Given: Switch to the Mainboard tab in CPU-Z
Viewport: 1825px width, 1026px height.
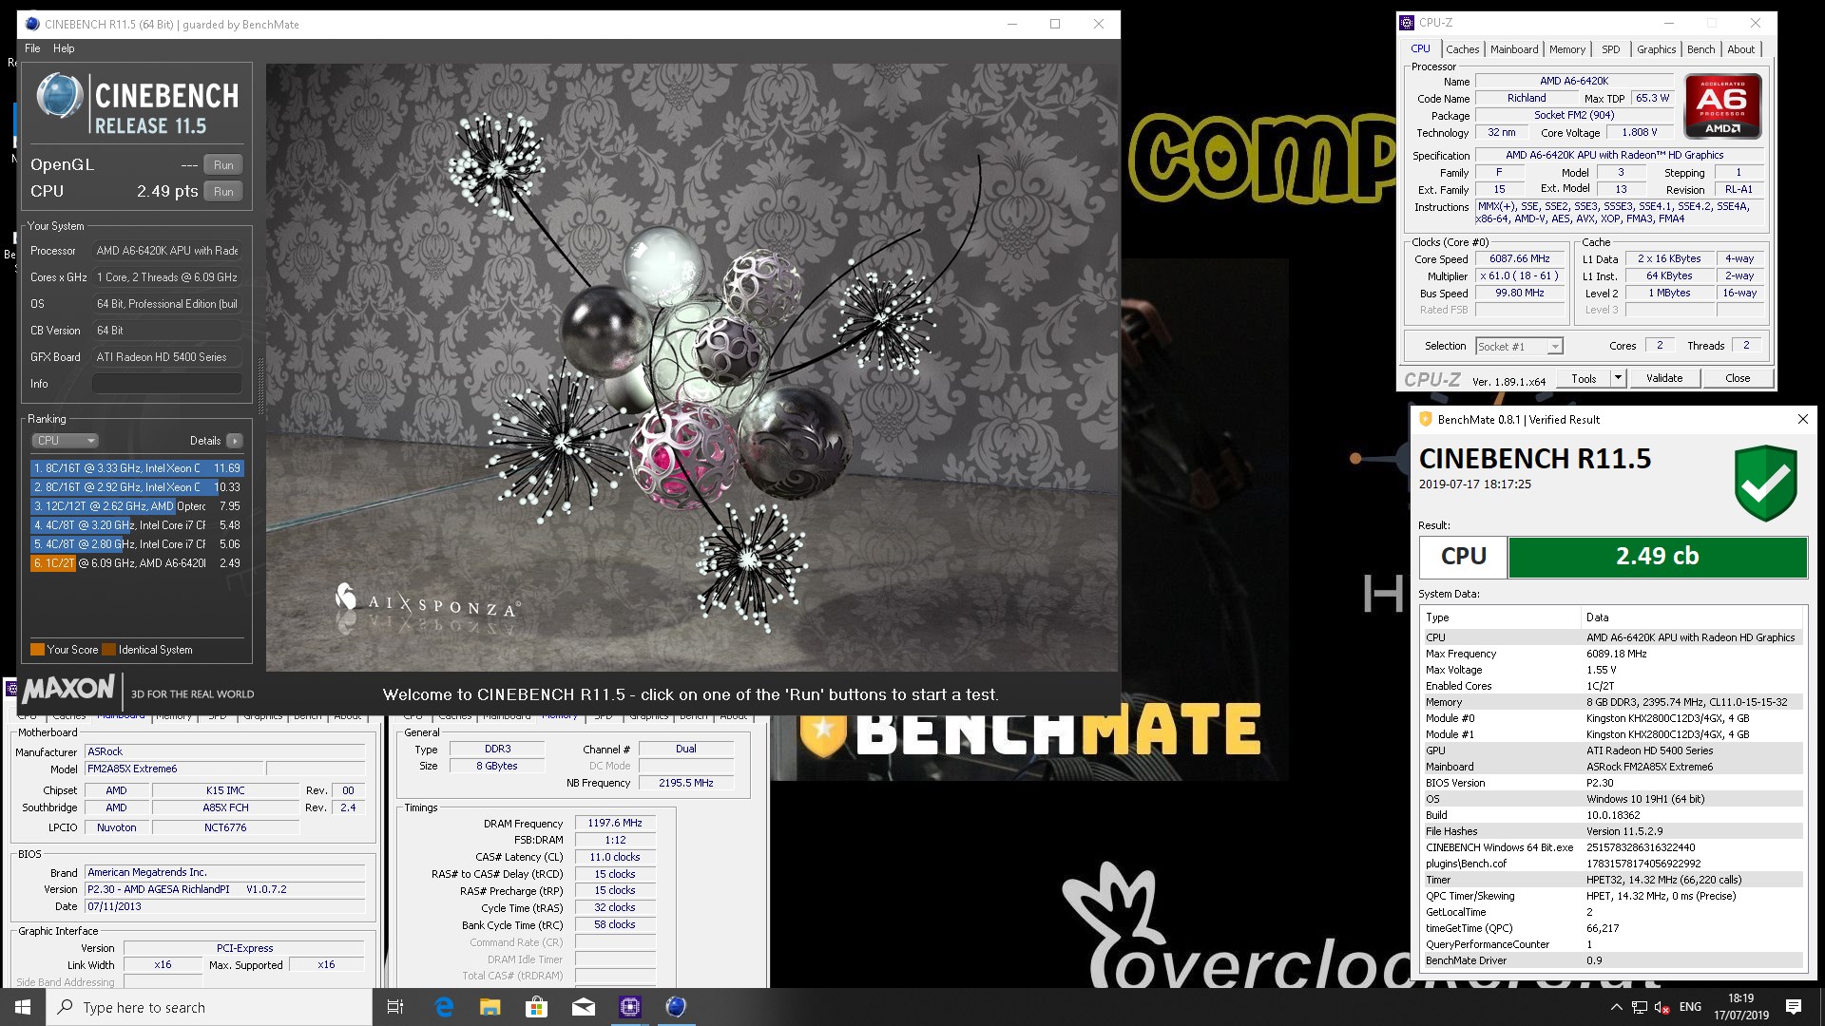Looking at the screenshot, I should pyautogui.click(x=1514, y=49).
